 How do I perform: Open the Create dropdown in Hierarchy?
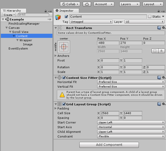click(x=9, y=15)
